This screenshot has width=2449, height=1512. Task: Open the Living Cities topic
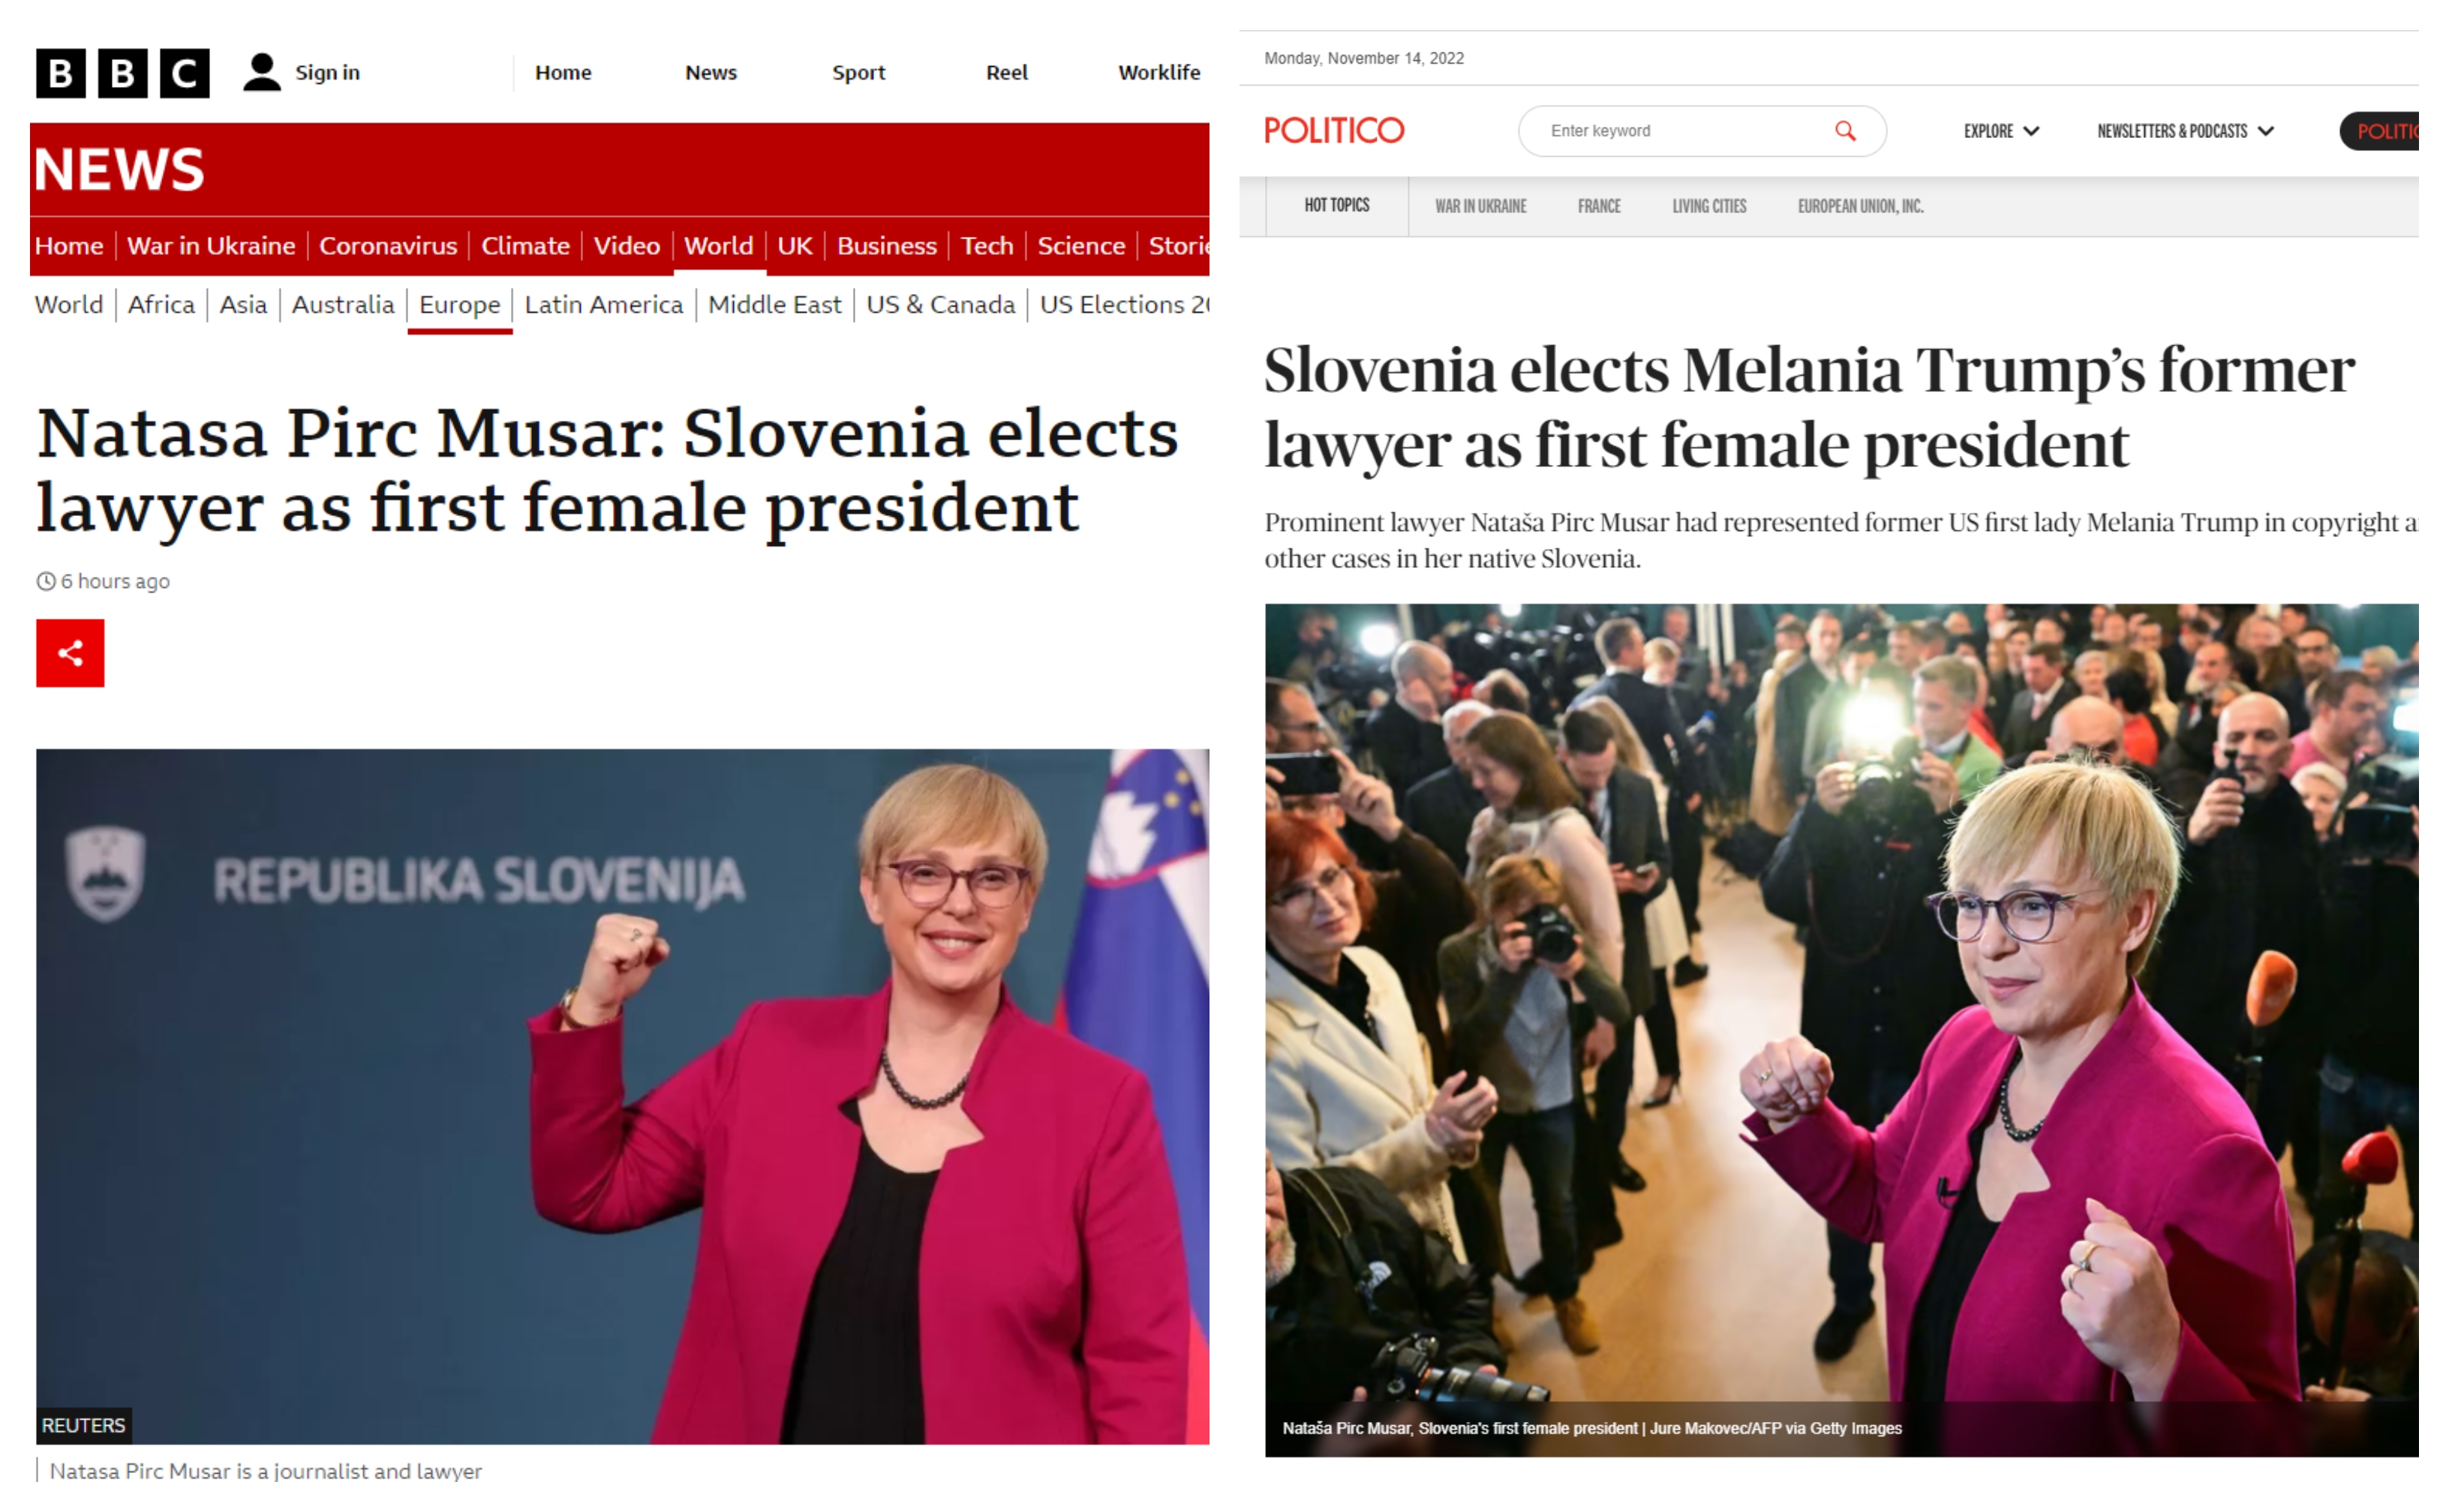click(x=1708, y=206)
